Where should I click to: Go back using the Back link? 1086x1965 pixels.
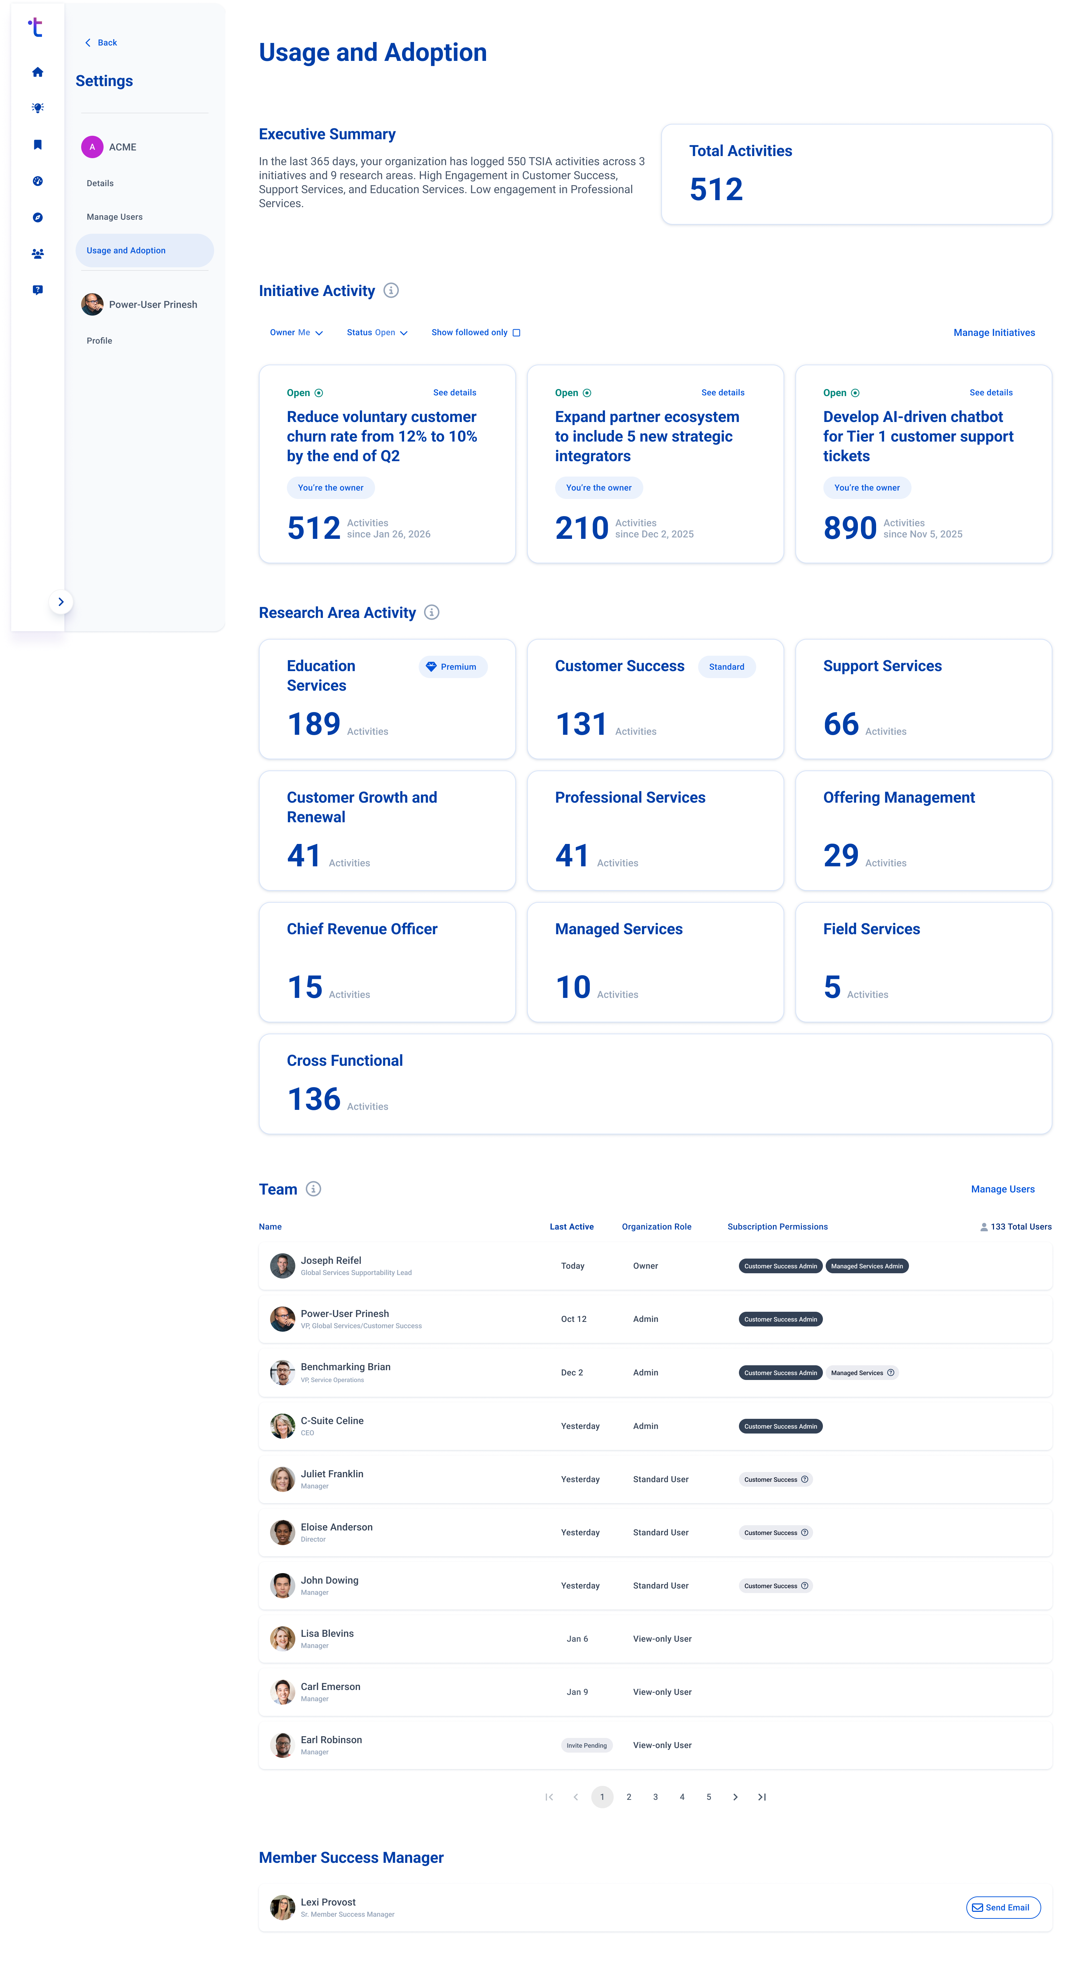coord(101,43)
